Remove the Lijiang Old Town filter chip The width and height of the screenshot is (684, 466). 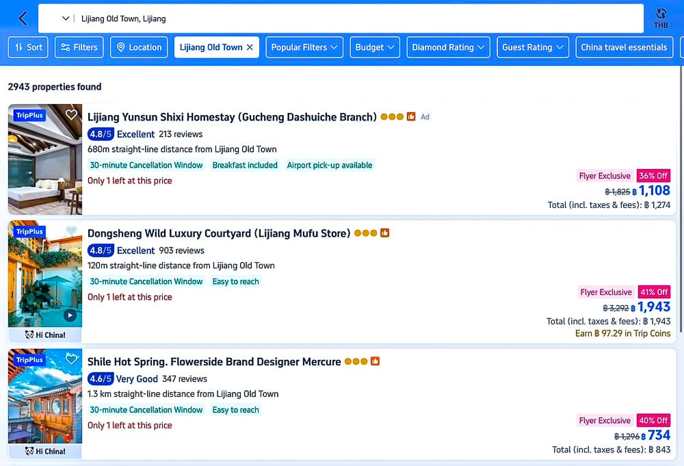click(x=250, y=47)
